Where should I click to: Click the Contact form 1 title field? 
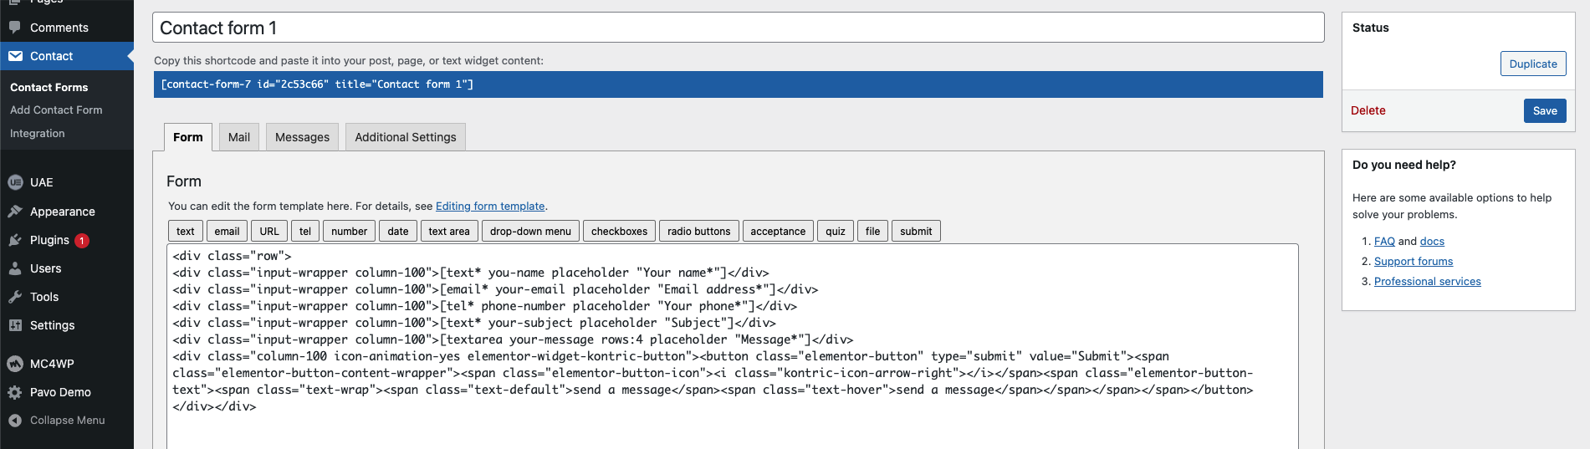738,28
